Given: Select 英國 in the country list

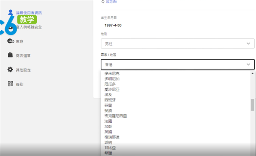Looking at the screenshot, I should tap(108, 132).
